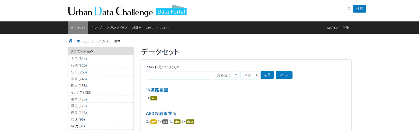Viewport: 419px width, 131px height.
Task: Open the データセット nav tab
Action: (x=78, y=28)
